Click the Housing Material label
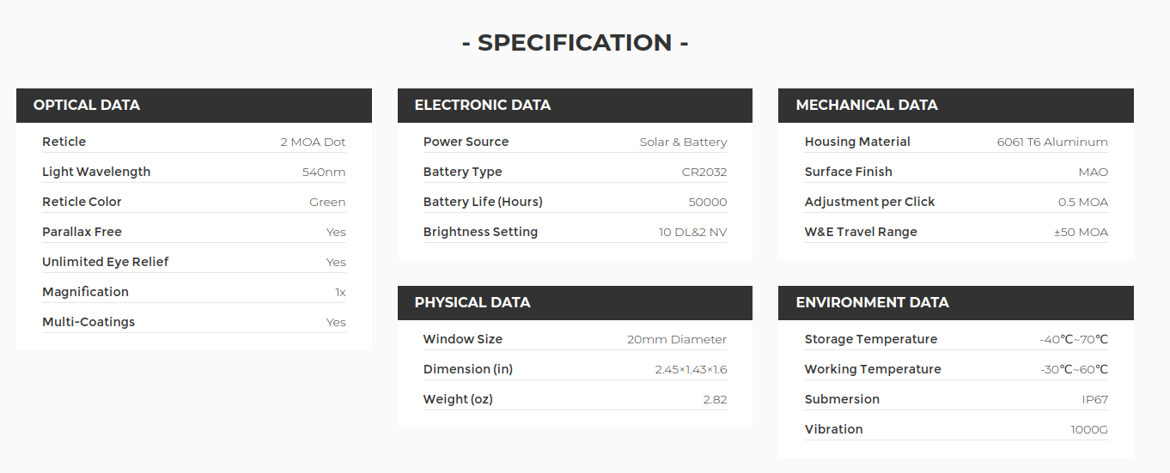 pos(857,142)
